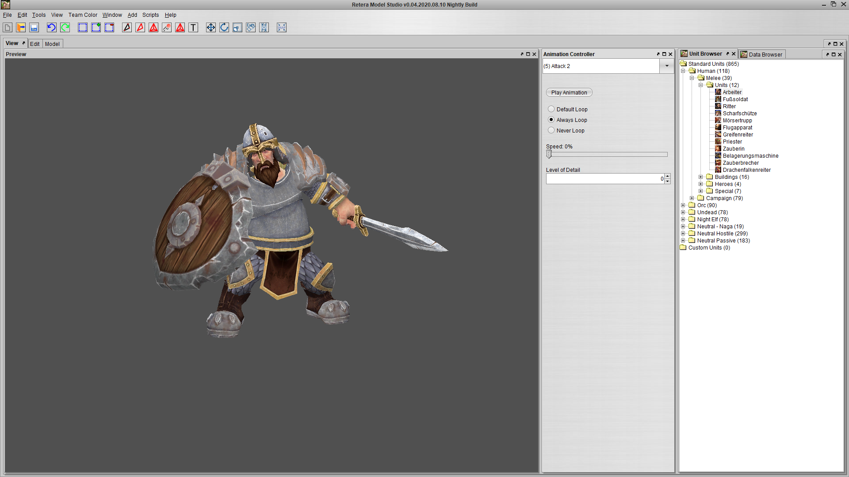Expand the Campaign (79) folder
Screen dimensions: 849x477
tap(692, 198)
